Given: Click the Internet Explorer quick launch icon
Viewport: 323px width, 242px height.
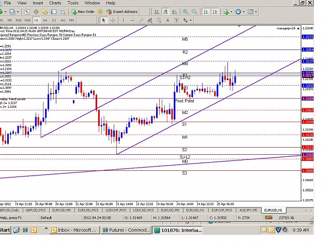Looking at the screenshot, I should (x=25, y=230).
